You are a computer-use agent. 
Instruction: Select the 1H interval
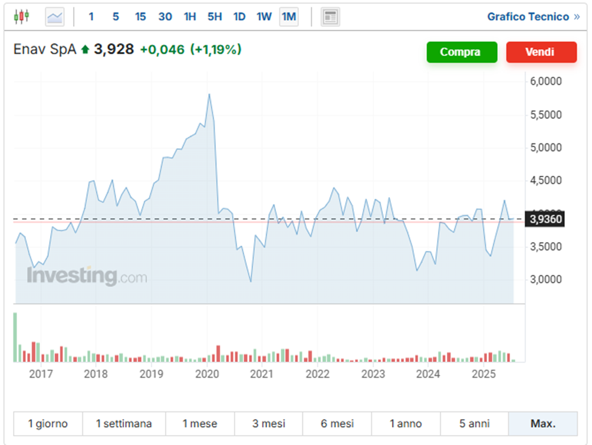[x=190, y=17]
